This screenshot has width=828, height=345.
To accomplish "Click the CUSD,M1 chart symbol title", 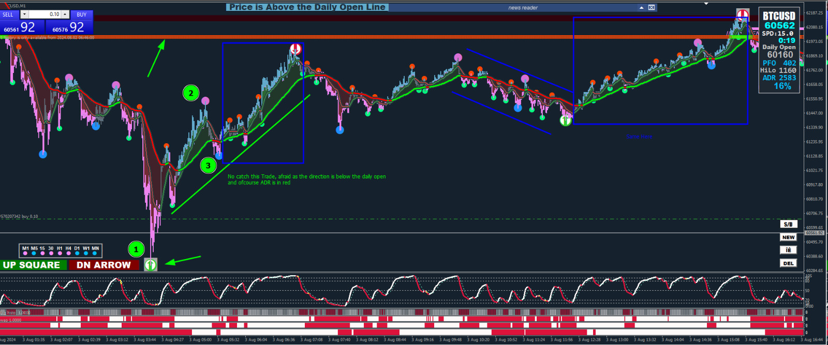I will coord(16,6).
